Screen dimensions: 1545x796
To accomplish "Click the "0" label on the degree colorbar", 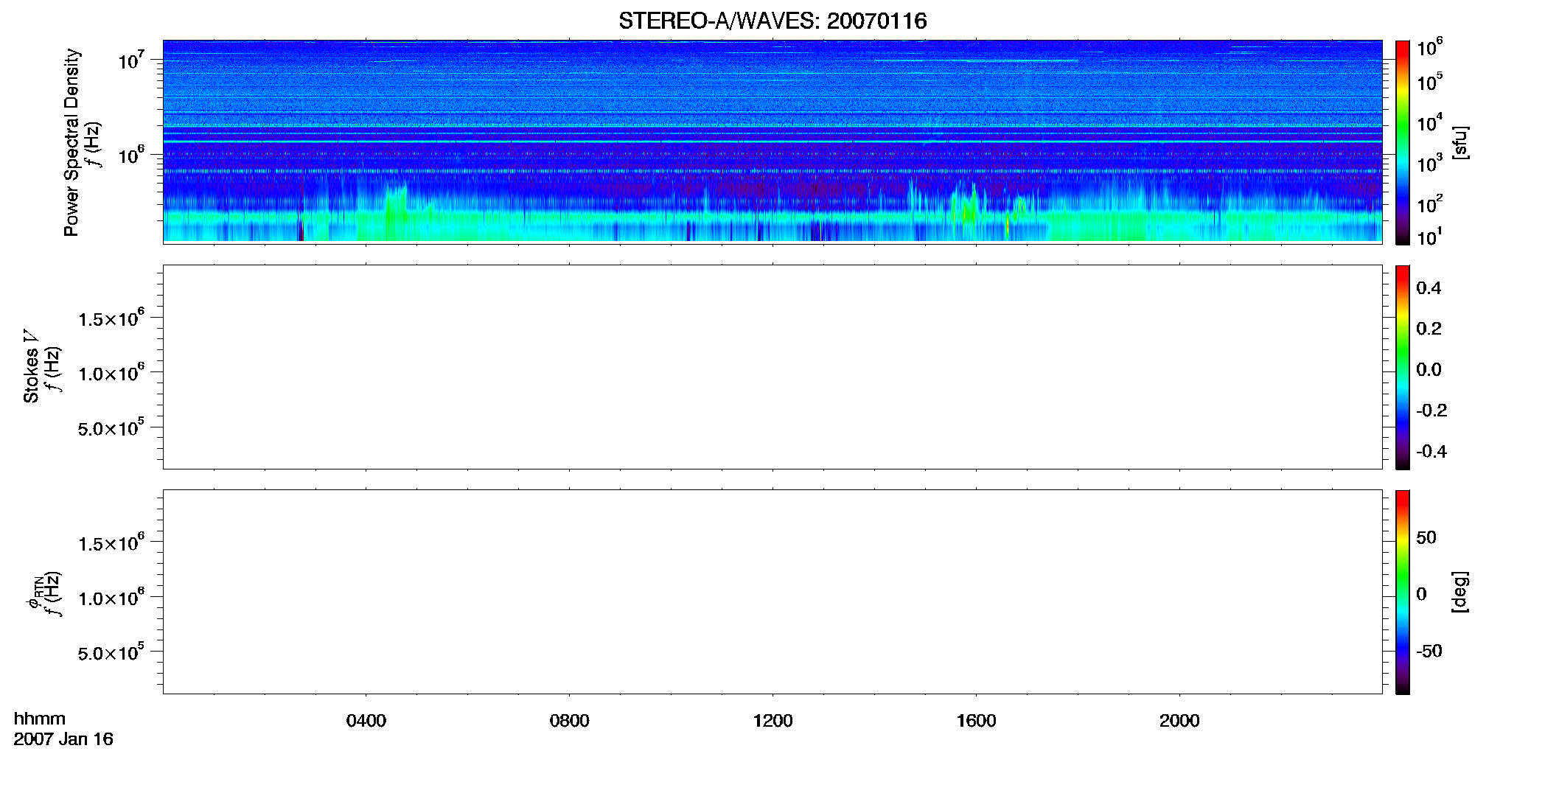I will pyautogui.click(x=1421, y=594).
